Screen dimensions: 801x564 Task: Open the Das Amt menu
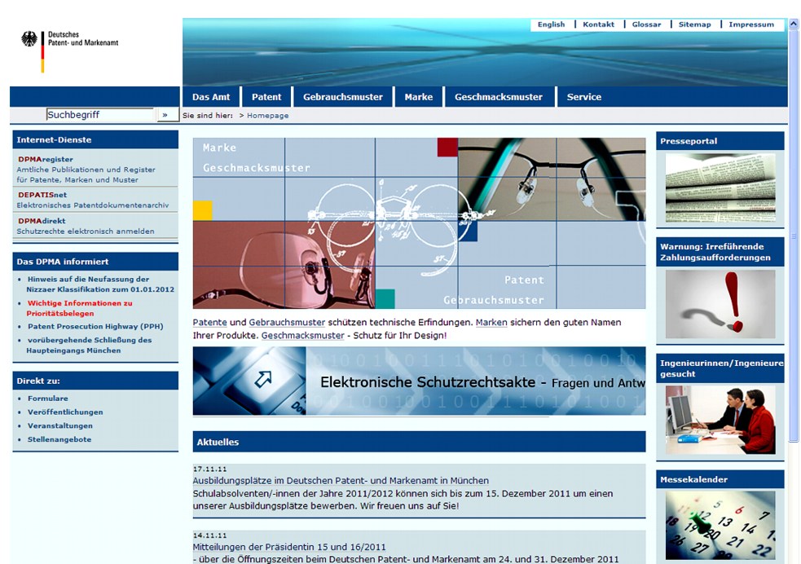[x=211, y=97]
